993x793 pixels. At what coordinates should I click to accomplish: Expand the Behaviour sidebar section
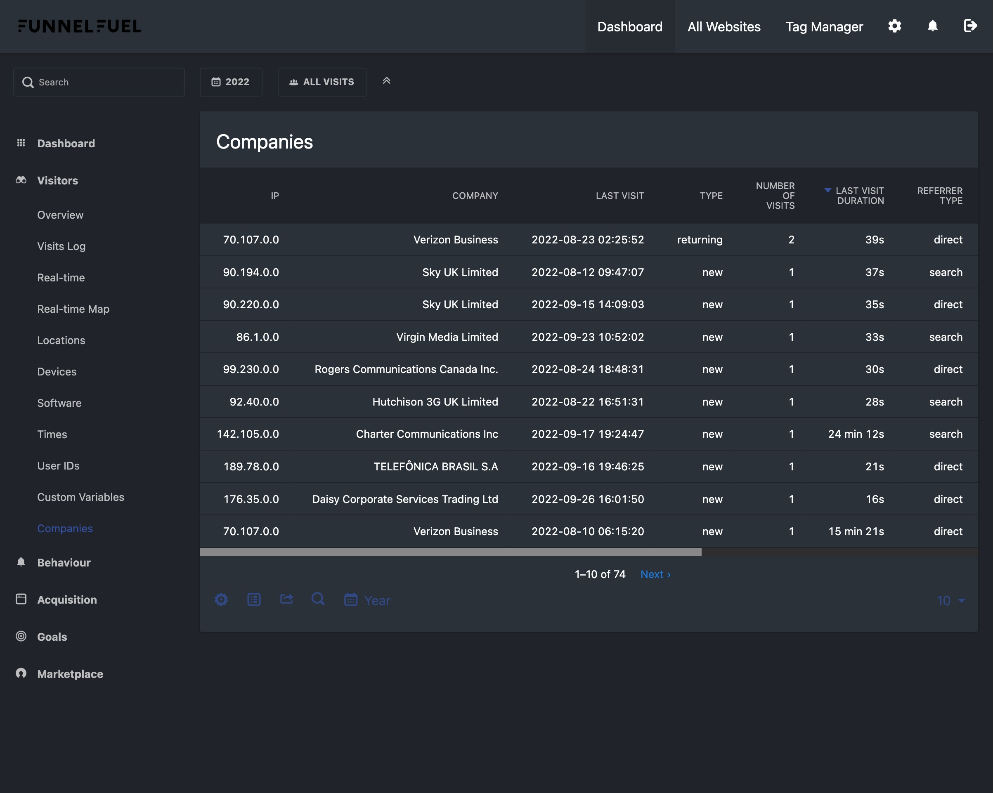64,563
